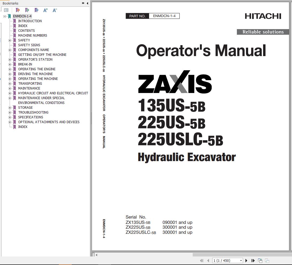Collapse the ENMDCN-1-4 root bookmark

click(x=5, y=16)
